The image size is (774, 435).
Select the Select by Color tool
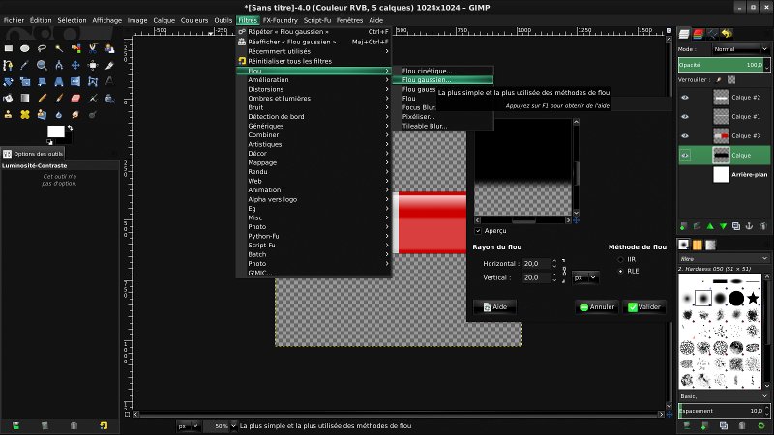click(75, 48)
